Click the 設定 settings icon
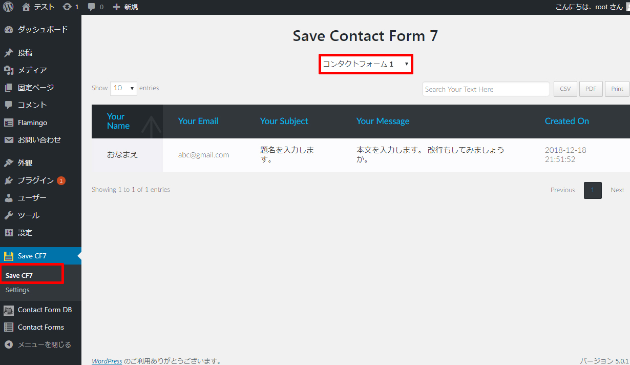This screenshot has height=365, width=630. (x=9, y=233)
